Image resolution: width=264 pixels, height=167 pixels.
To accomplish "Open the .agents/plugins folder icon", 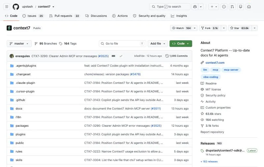I will point(12,66).
